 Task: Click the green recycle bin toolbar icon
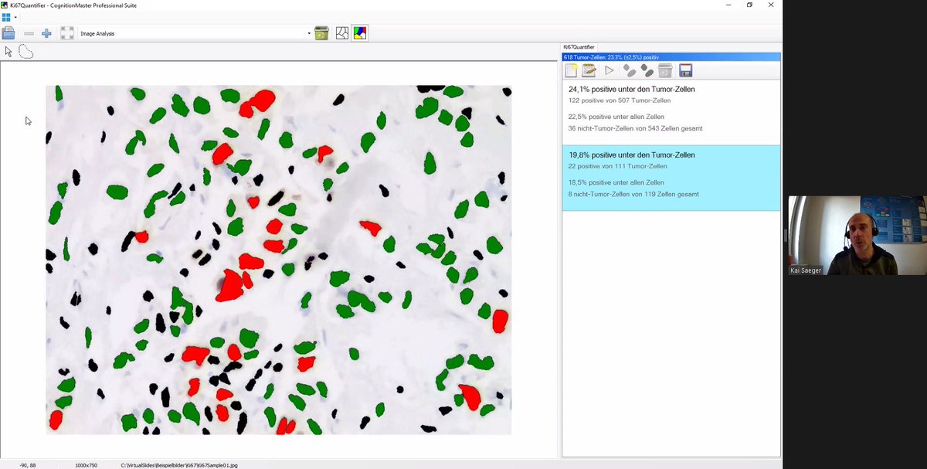[x=321, y=33]
